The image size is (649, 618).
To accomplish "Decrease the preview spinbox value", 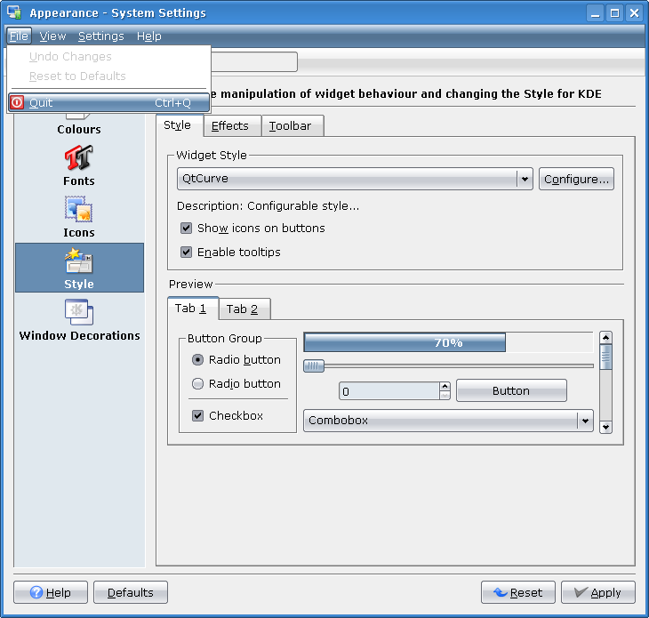I will coord(445,396).
